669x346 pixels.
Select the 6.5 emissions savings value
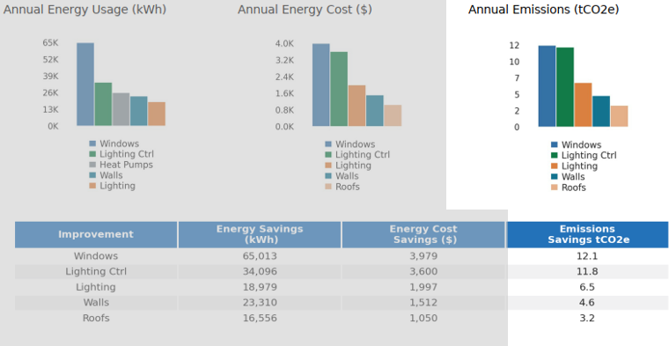coord(587,287)
